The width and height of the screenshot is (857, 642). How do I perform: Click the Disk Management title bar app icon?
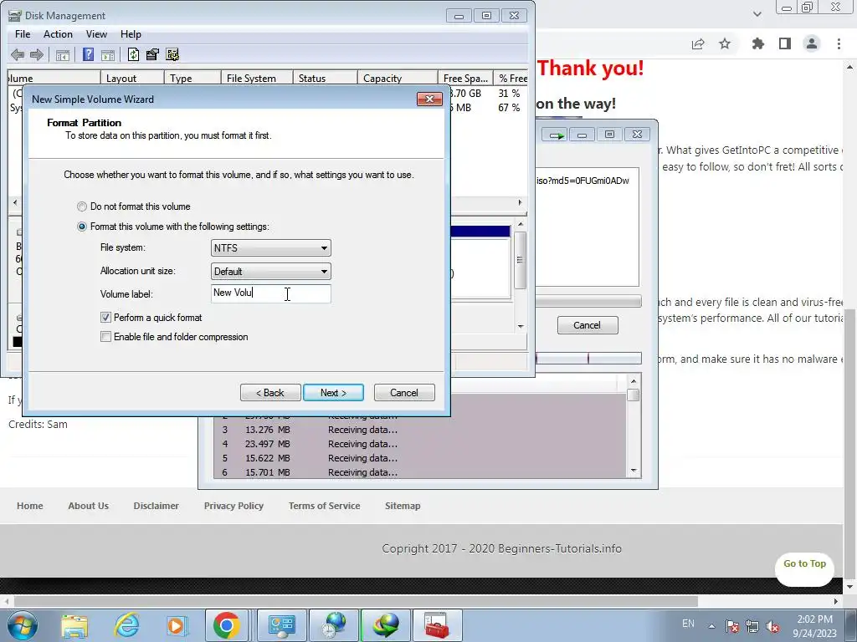15,15
